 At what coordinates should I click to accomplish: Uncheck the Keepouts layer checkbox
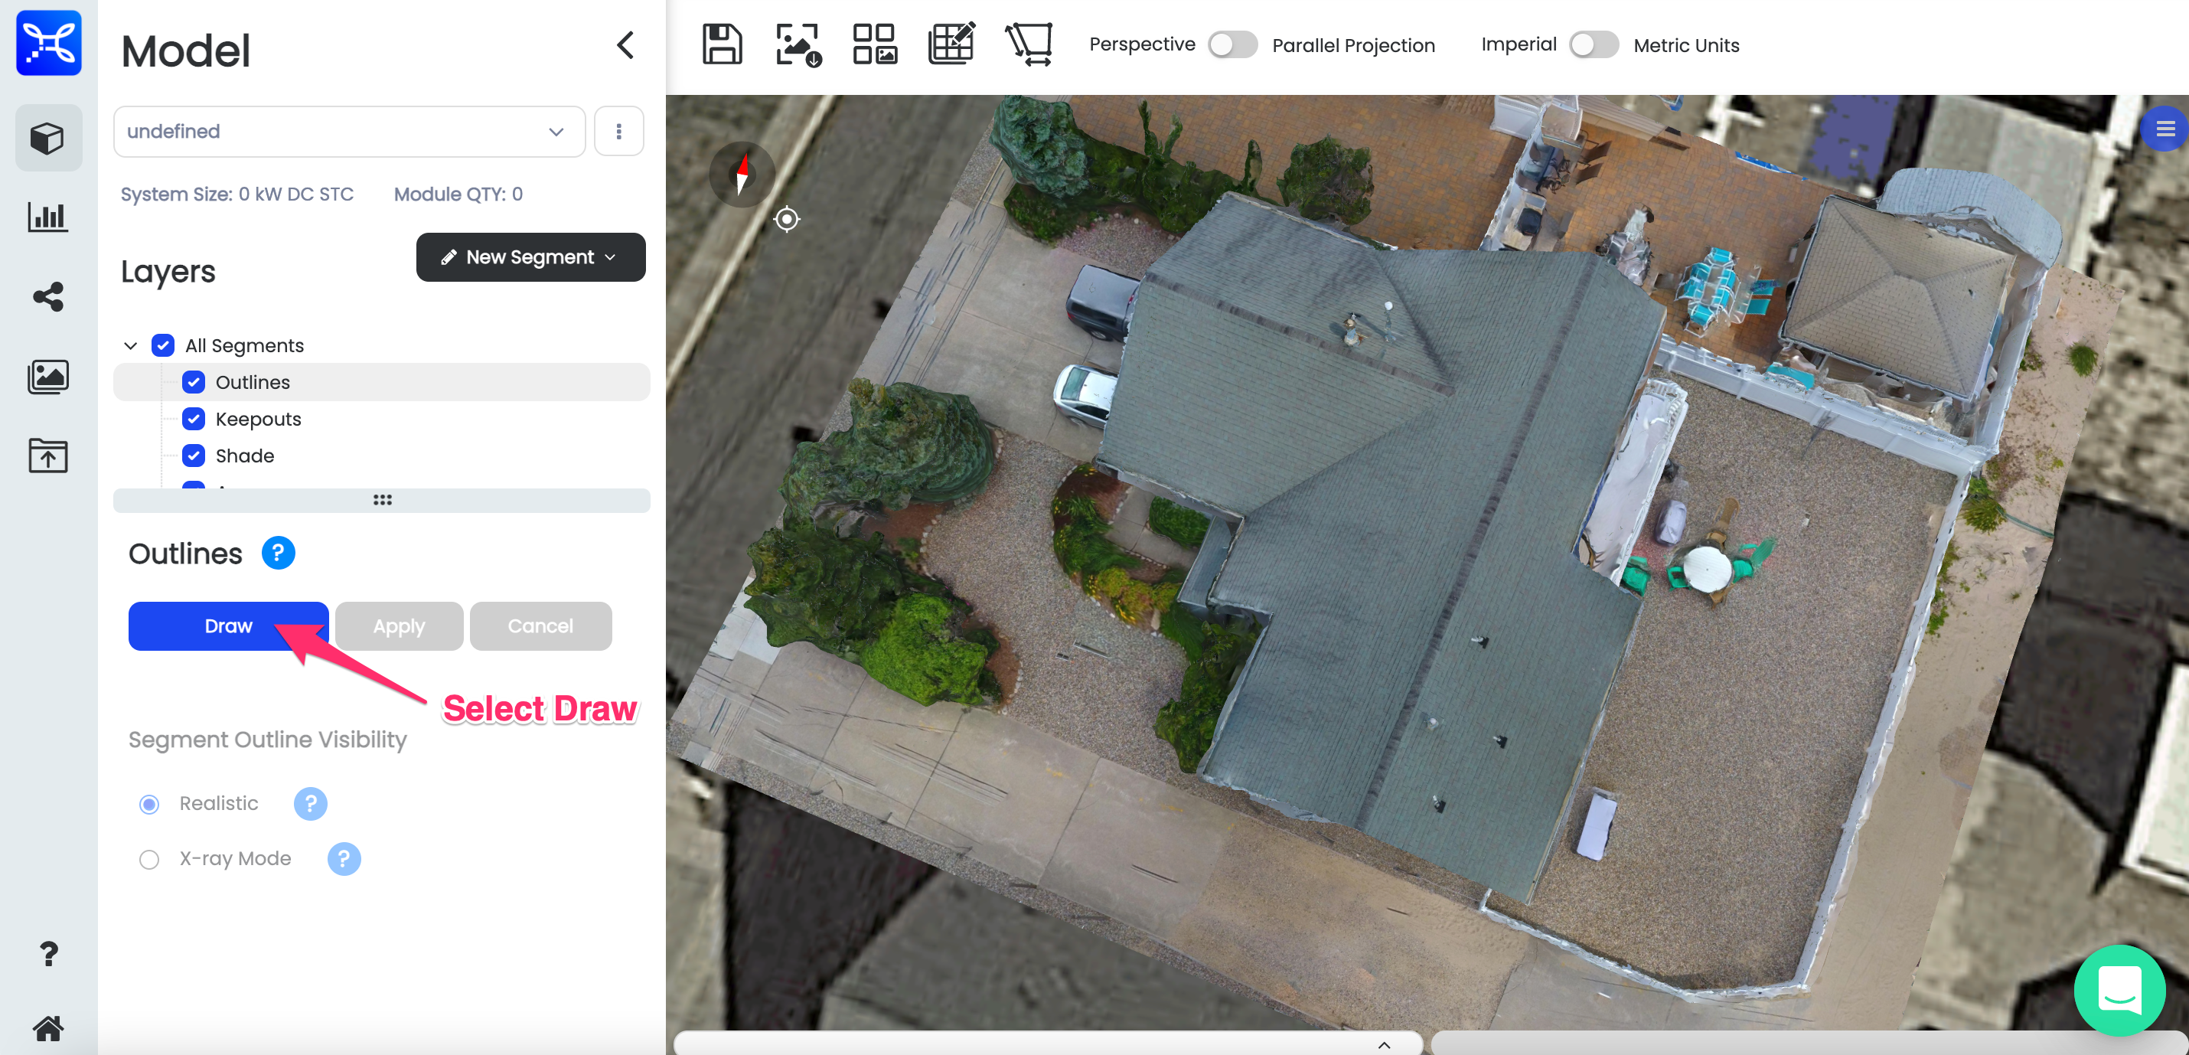tap(194, 418)
